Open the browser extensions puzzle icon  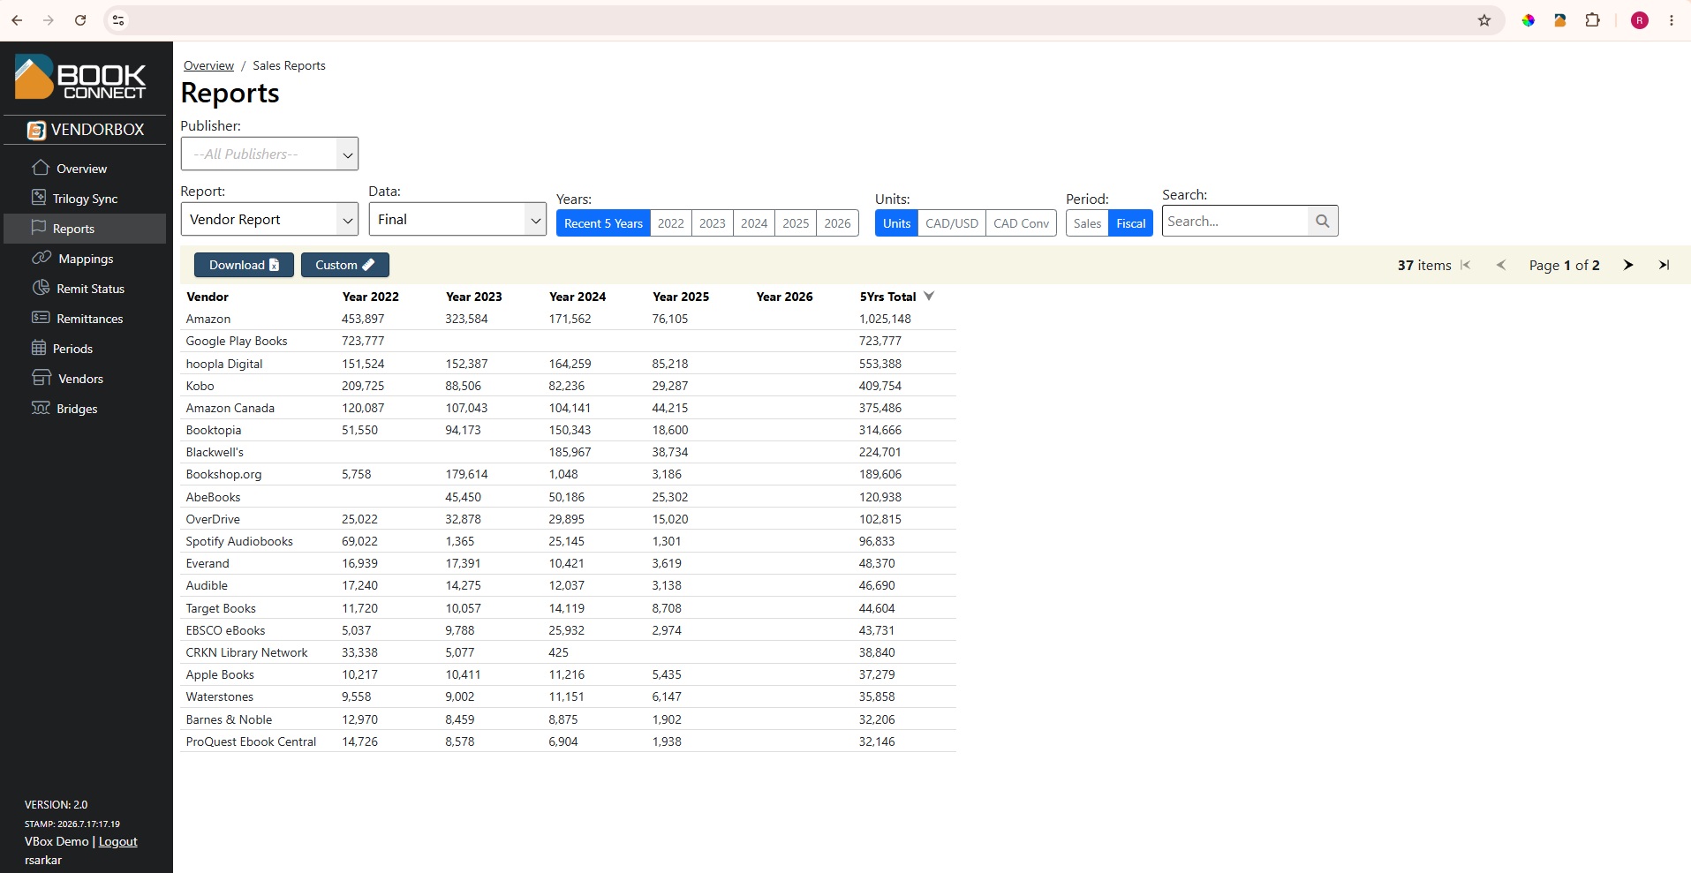pos(1593,20)
